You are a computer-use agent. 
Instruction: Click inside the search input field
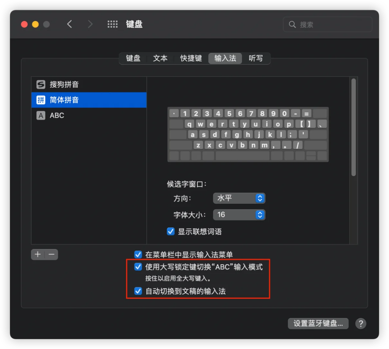pos(323,24)
